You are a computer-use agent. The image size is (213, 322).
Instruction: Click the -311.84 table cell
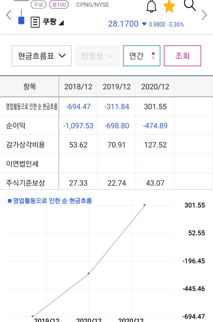coord(117,107)
